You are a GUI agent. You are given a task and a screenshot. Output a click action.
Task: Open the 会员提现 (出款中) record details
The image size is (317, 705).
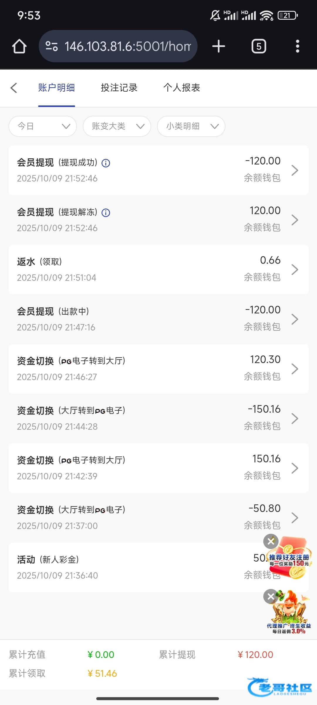coord(158,319)
